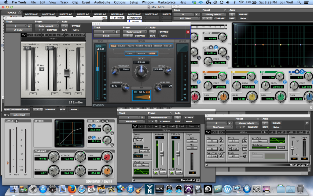Toggle MetaFlanger Mix phase invert button
This screenshot has height=196, width=313.
click(x=221, y=141)
